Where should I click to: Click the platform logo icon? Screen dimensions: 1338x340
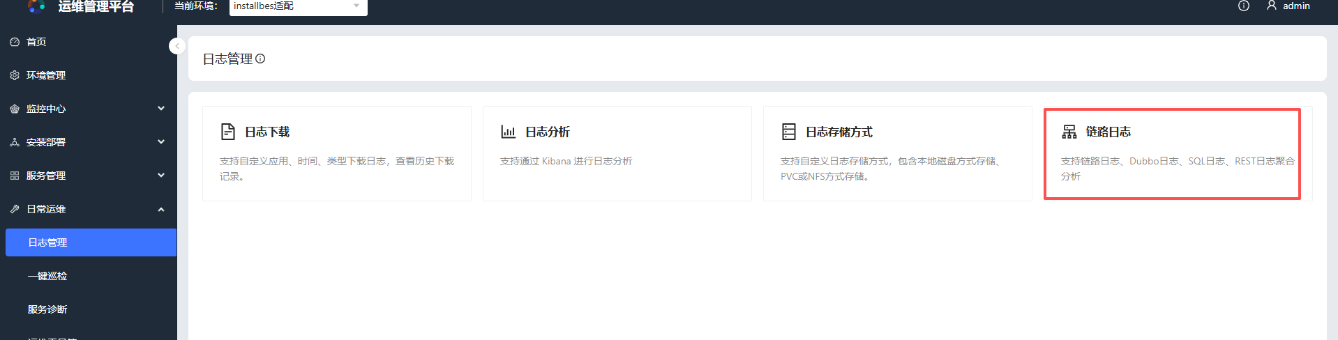36,6
